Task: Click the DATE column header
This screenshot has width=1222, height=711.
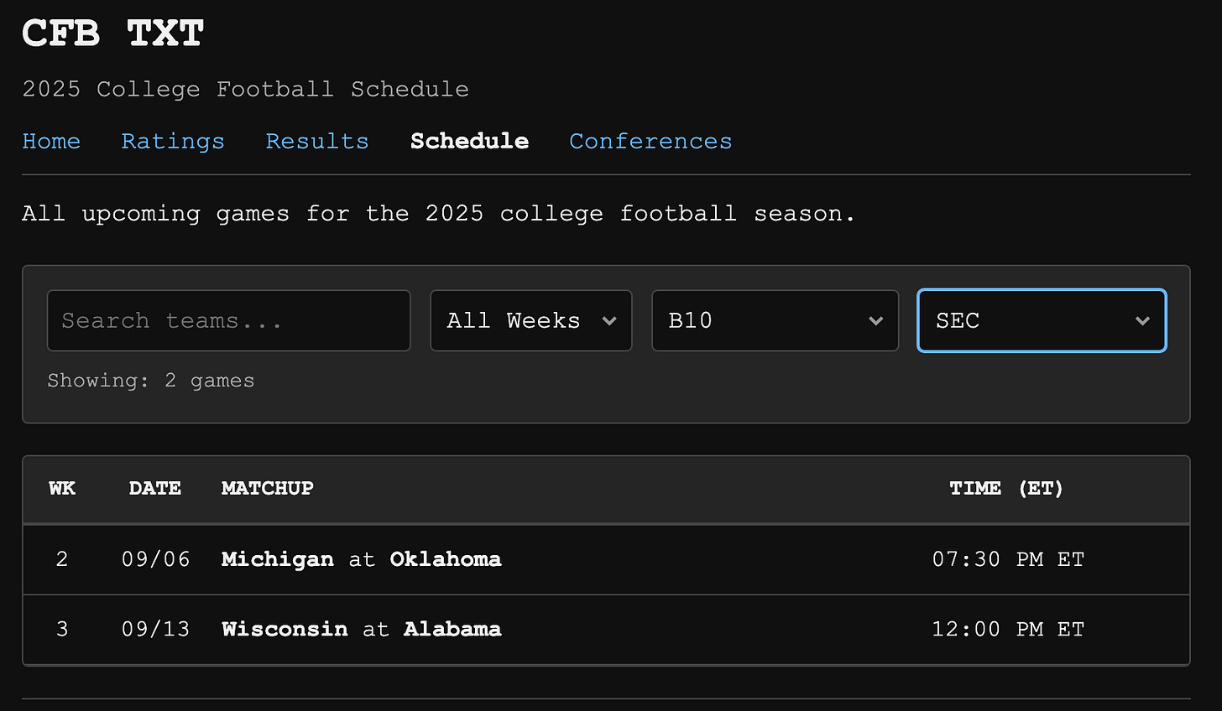Action: [x=155, y=488]
